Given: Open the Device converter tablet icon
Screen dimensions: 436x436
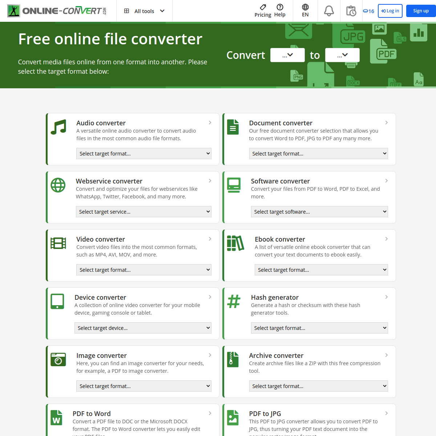Looking at the screenshot, I should (x=58, y=301).
